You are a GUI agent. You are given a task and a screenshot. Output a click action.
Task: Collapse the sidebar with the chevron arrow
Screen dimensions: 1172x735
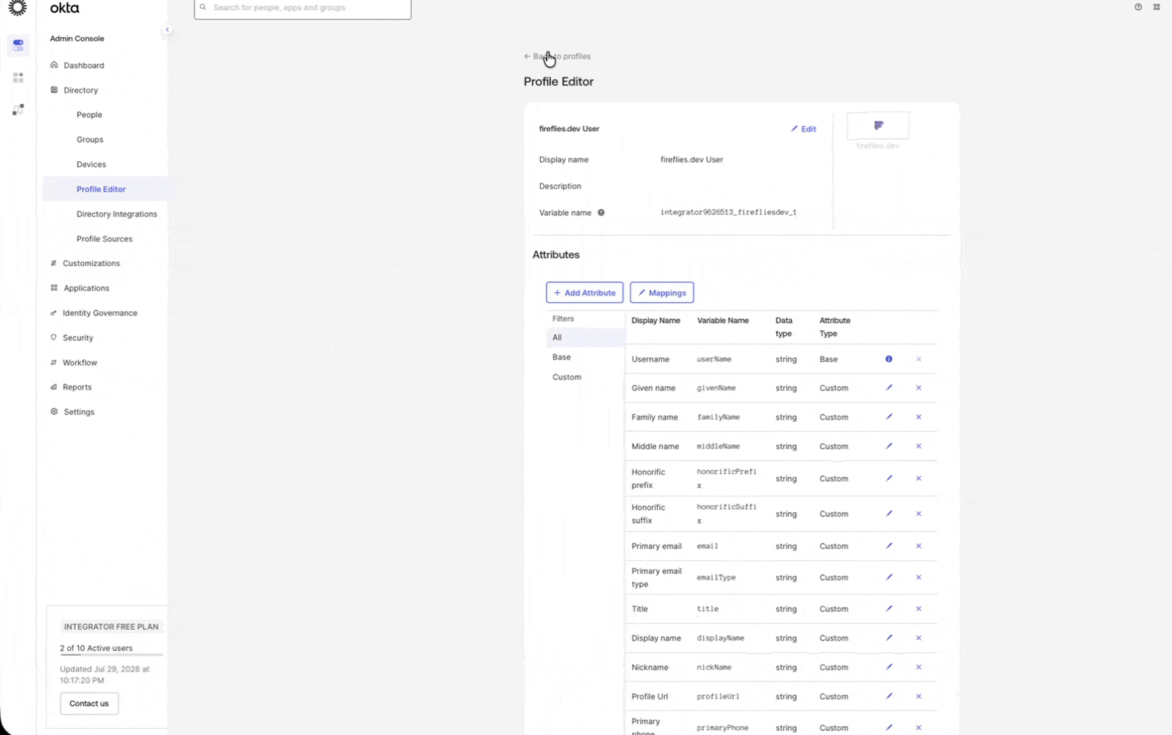click(167, 29)
